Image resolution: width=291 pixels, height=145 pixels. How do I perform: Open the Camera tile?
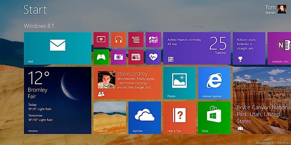pos(119,57)
